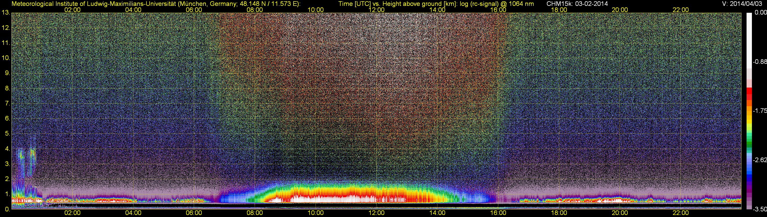Select the 'Time [UTC] vs. Height above ground' caption
767x217 pixels.
(436, 4)
